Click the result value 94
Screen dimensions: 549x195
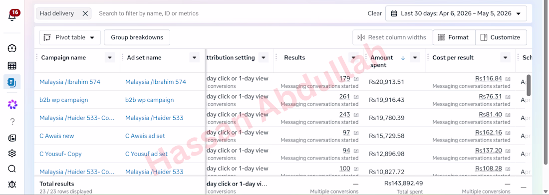[x=346, y=151]
